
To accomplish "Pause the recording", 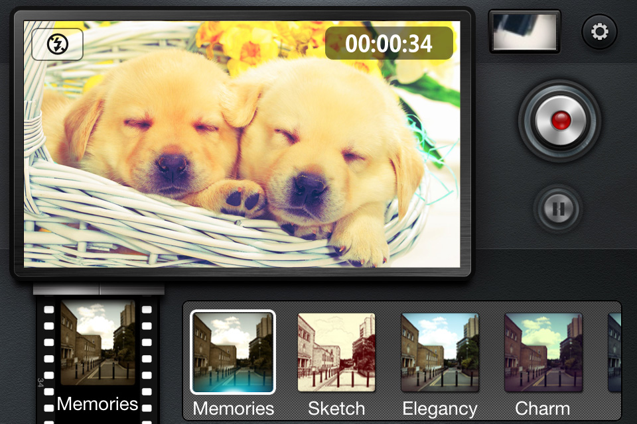I will (x=559, y=209).
